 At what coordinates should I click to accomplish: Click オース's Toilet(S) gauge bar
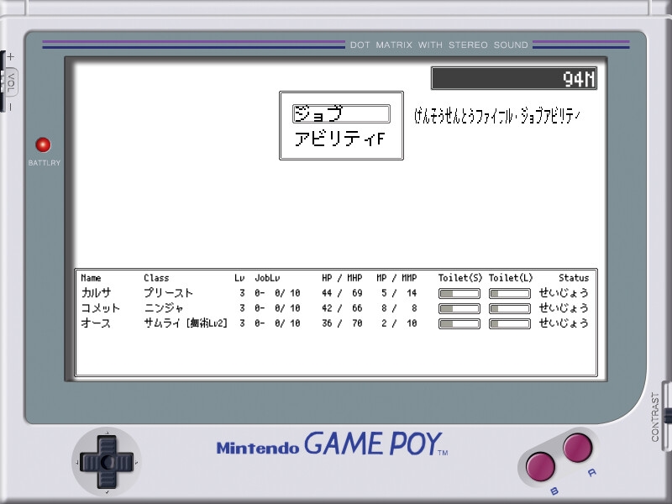(459, 323)
